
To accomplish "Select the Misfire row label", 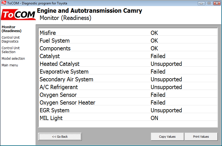I will click(48, 33).
